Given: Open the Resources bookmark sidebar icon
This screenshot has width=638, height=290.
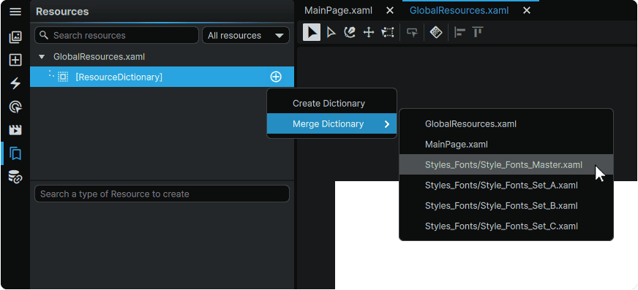Looking at the screenshot, I should coord(15,153).
